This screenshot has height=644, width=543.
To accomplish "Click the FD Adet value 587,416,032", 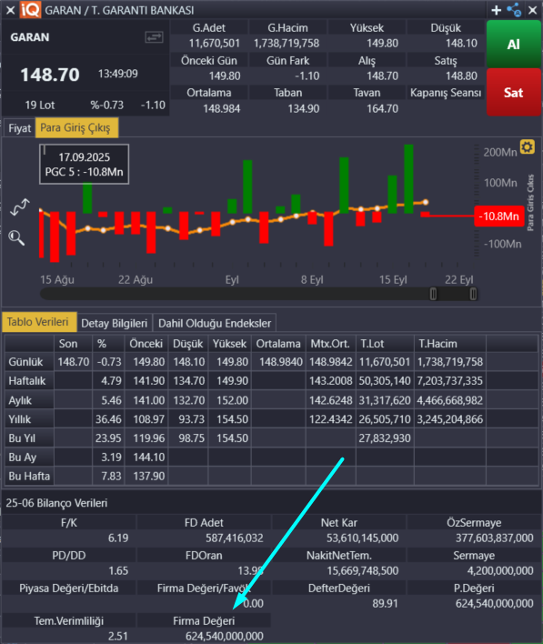I will (235, 538).
